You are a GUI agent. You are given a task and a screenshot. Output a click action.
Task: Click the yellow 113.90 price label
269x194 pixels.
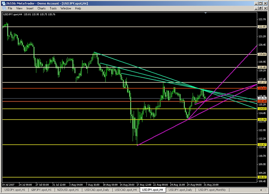point(262,119)
